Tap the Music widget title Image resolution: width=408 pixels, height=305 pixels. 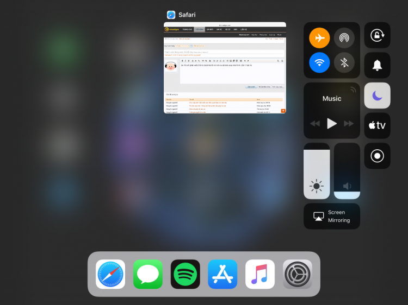[332, 99]
